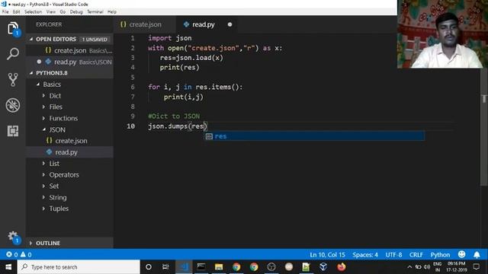
Task: Open the View menu
Action: pyautogui.click(x=51, y=12)
